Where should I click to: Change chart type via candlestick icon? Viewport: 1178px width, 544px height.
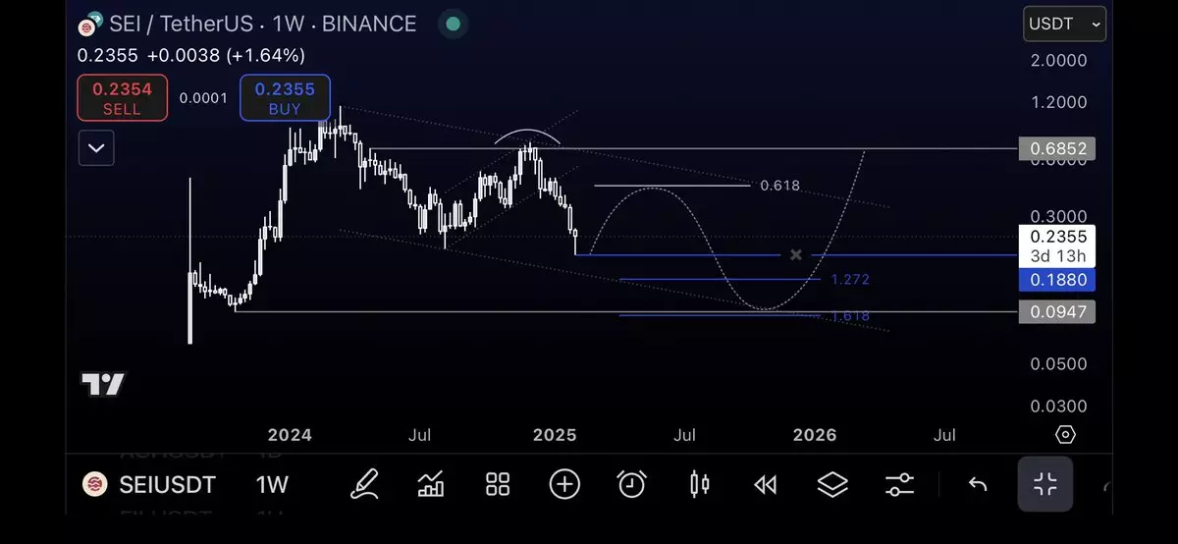tap(699, 483)
